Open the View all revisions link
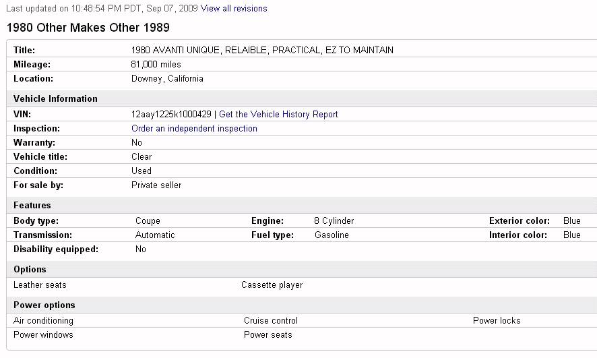Viewport: 597px width, 358px height. (234, 9)
